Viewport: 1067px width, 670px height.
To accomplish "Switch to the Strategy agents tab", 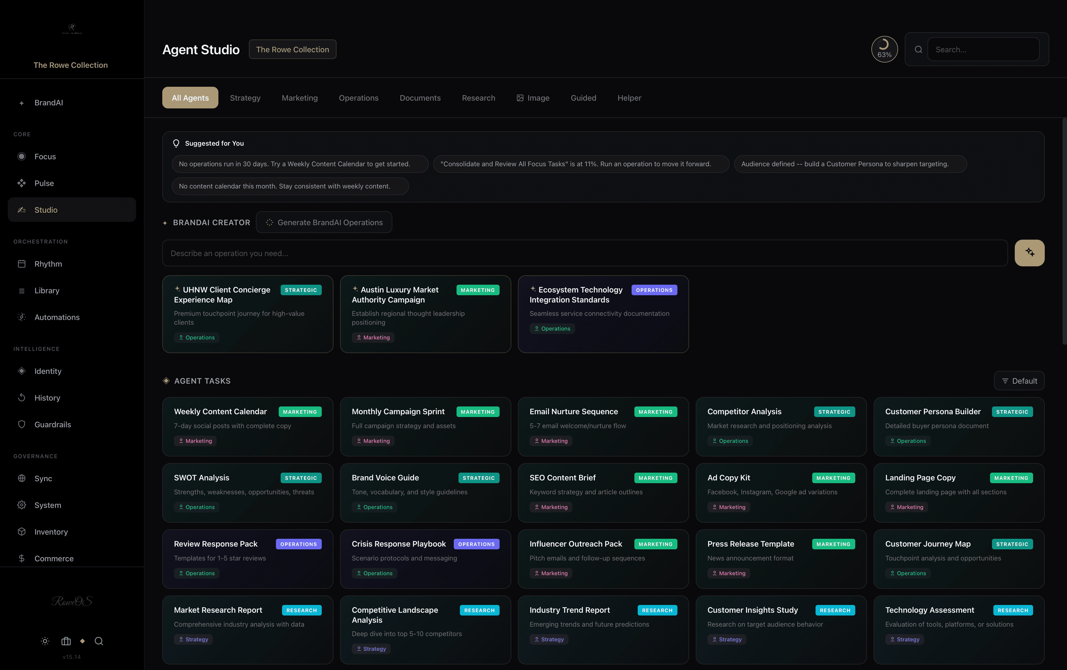I will point(245,98).
